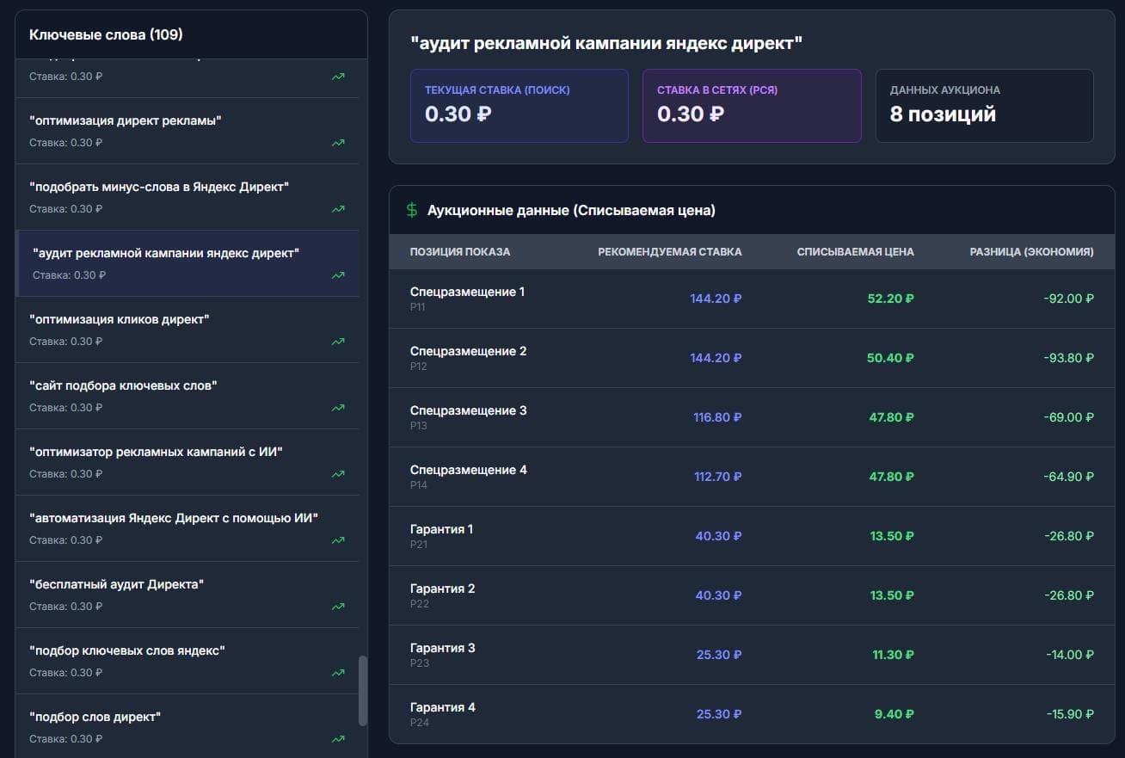Image resolution: width=1125 pixels, height=758 pixels.
Task: Click trend icon beside "подбор слов директ"
Action: pyautogui.click(x=338, y=739)
